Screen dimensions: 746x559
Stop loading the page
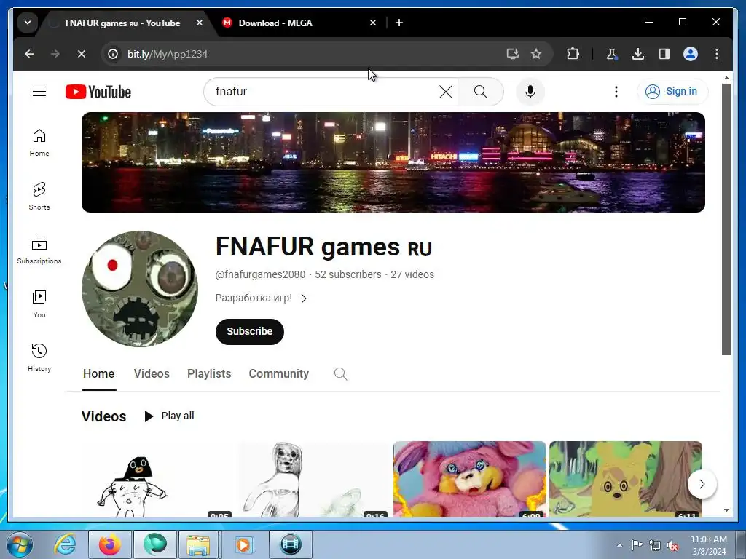click(x=82, y=54)
